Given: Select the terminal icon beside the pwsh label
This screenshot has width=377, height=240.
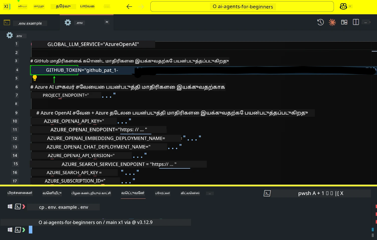Looking at the screenshot, I should (267, 193).
